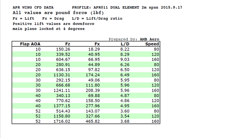The image size is (243, 138).
Task: Select the Fx cell showing 18.29
Action: point(94,49)
